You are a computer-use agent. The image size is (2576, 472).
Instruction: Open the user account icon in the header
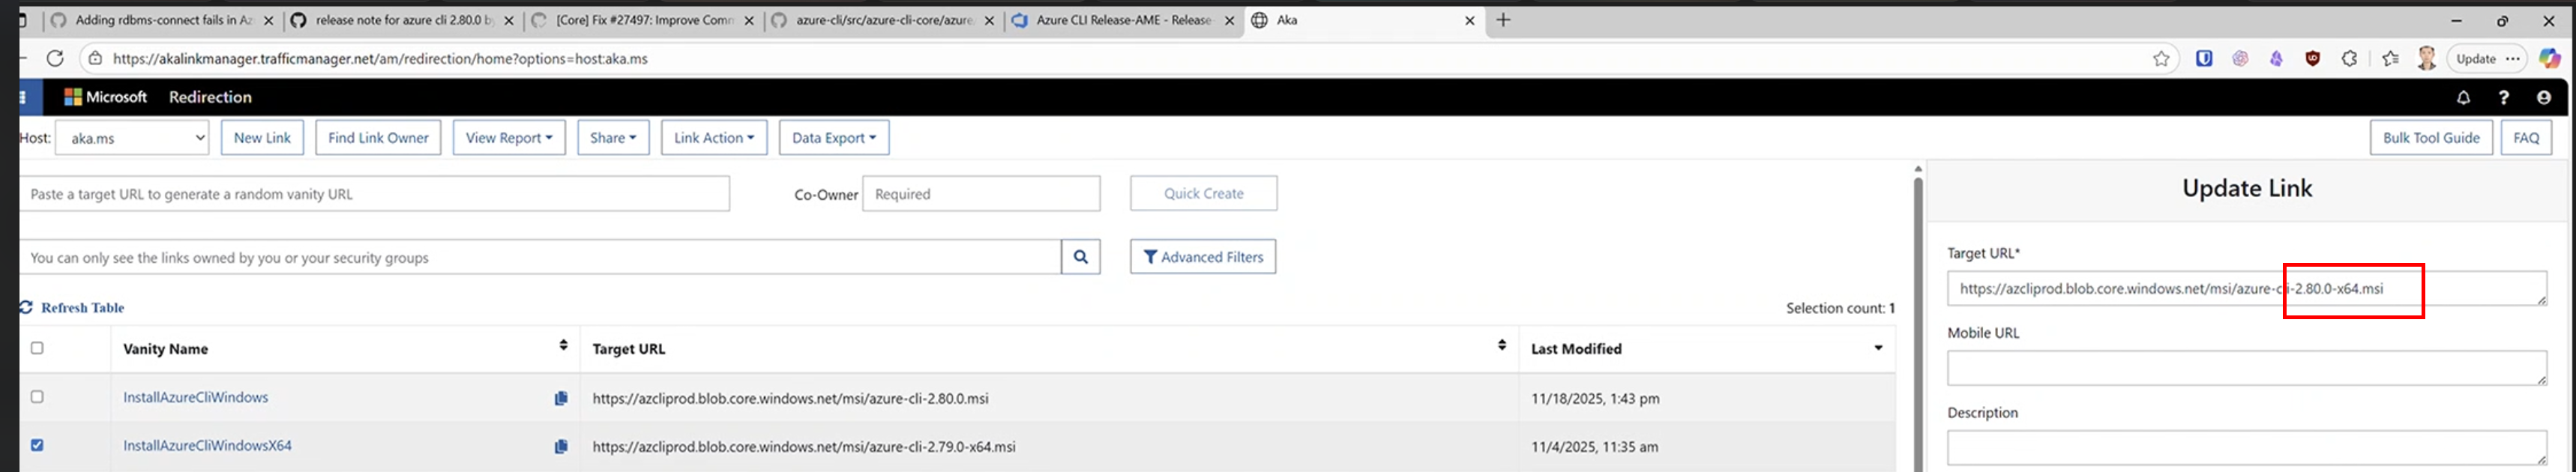pos(2543,97)
